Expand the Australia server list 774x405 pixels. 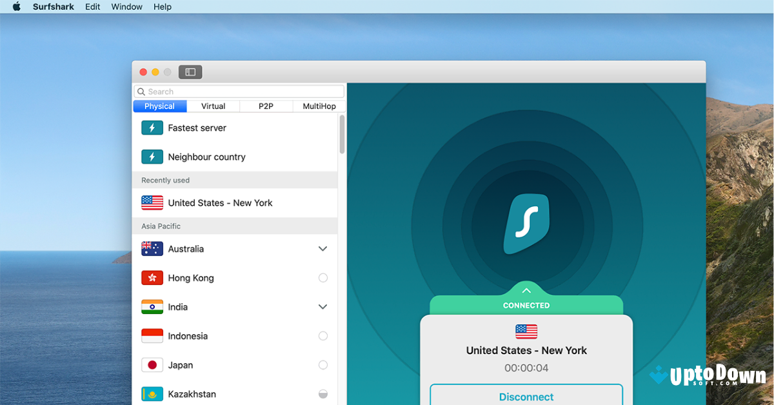click(x=322, y=248)
